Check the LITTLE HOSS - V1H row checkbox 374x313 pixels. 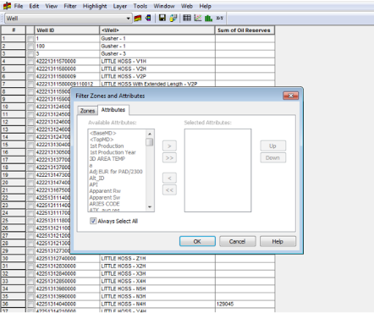click(x=30, y=62)
